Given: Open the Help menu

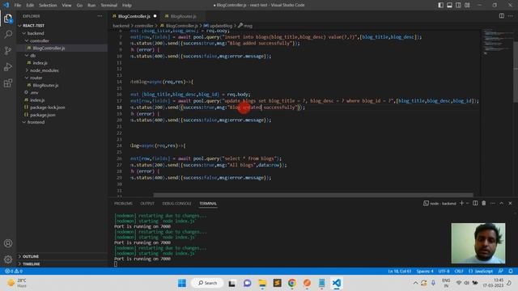Looking at the screenshot, I should (127, 5).
